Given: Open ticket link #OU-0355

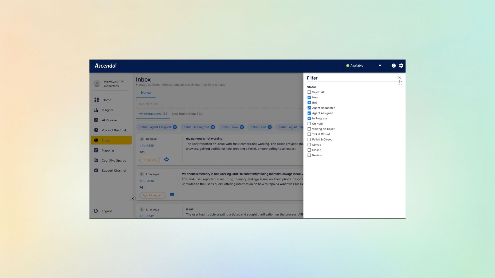Looking at the screenshot, I should pyautogui.click(x=146, y=146).
